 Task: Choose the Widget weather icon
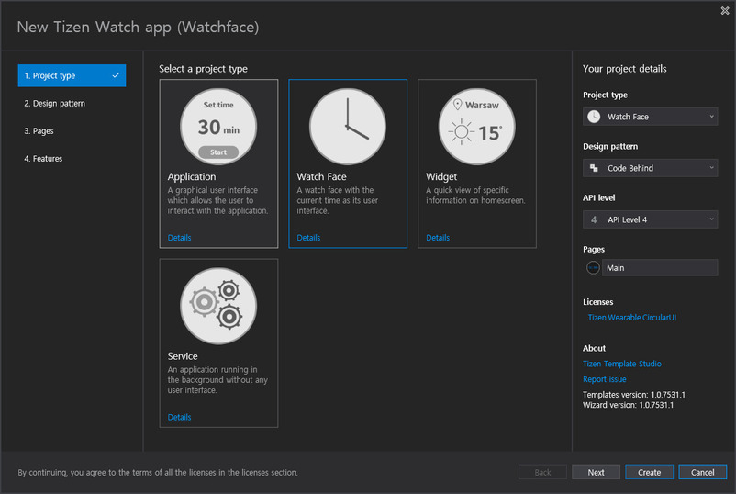click(476, 126)
